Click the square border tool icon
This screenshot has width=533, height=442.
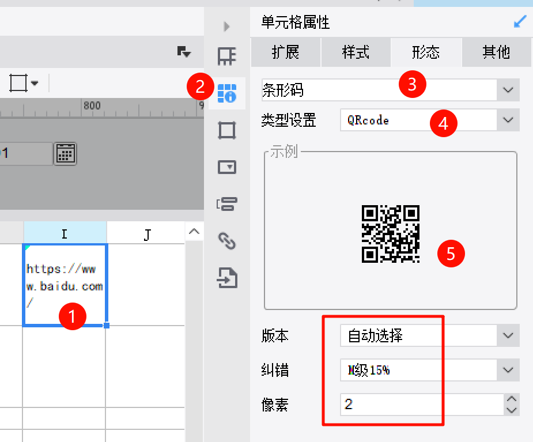(18, 83)
